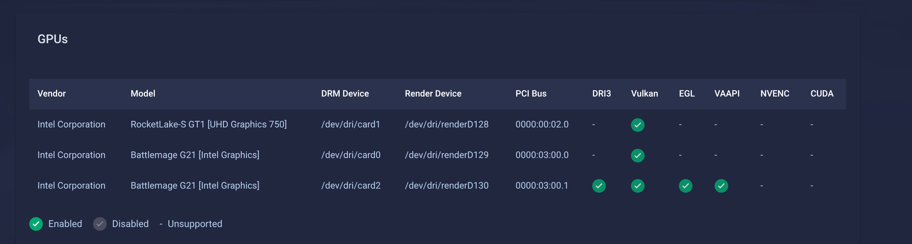Click the /dev/dri/card1 device path
This screenshot has height=244, width=912.
(351, 124)
